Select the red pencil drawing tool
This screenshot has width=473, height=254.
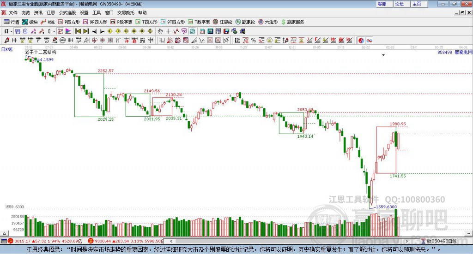click(x=6, y=40)
